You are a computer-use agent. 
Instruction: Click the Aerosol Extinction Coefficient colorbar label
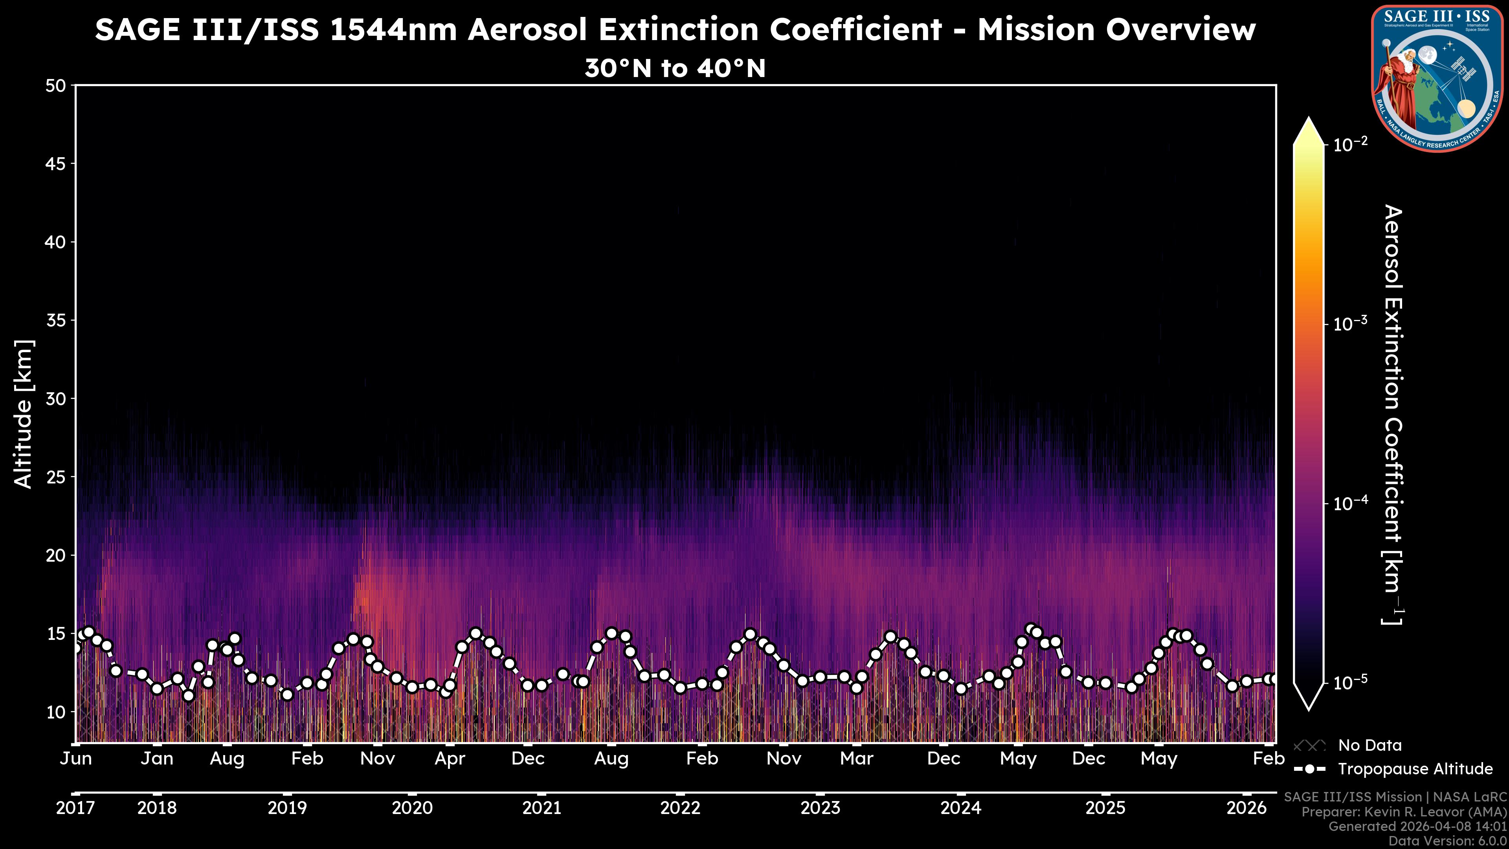click(x=1393, y=415)
